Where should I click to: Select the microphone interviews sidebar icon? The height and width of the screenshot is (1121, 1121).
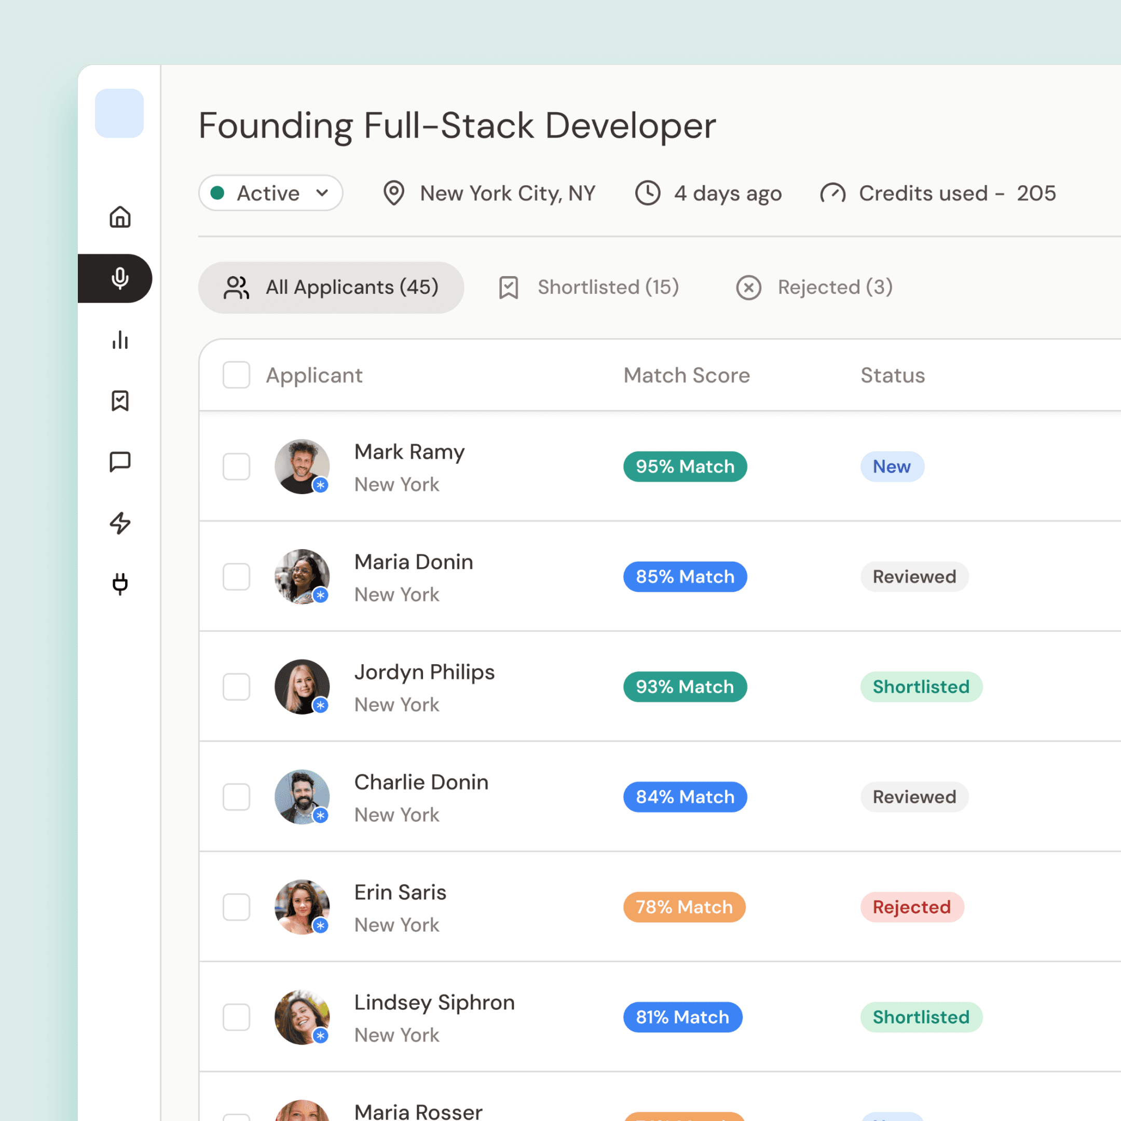120,278
